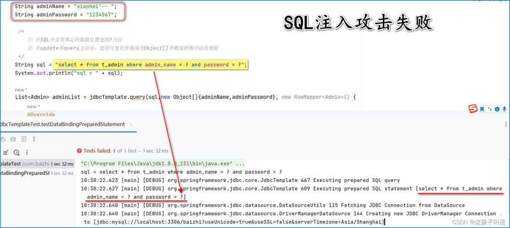Viewport: 510px width, 228px height.
Task: Click the 'new *' inlay hint above List<Admin>
Action: tap(21, 89)
